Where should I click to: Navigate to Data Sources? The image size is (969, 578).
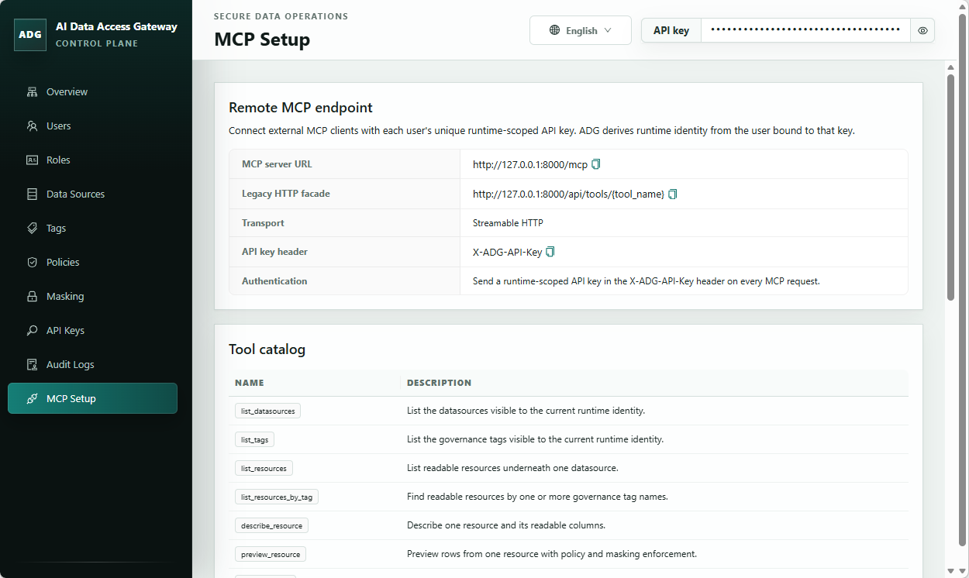click(x=92, y=194)
